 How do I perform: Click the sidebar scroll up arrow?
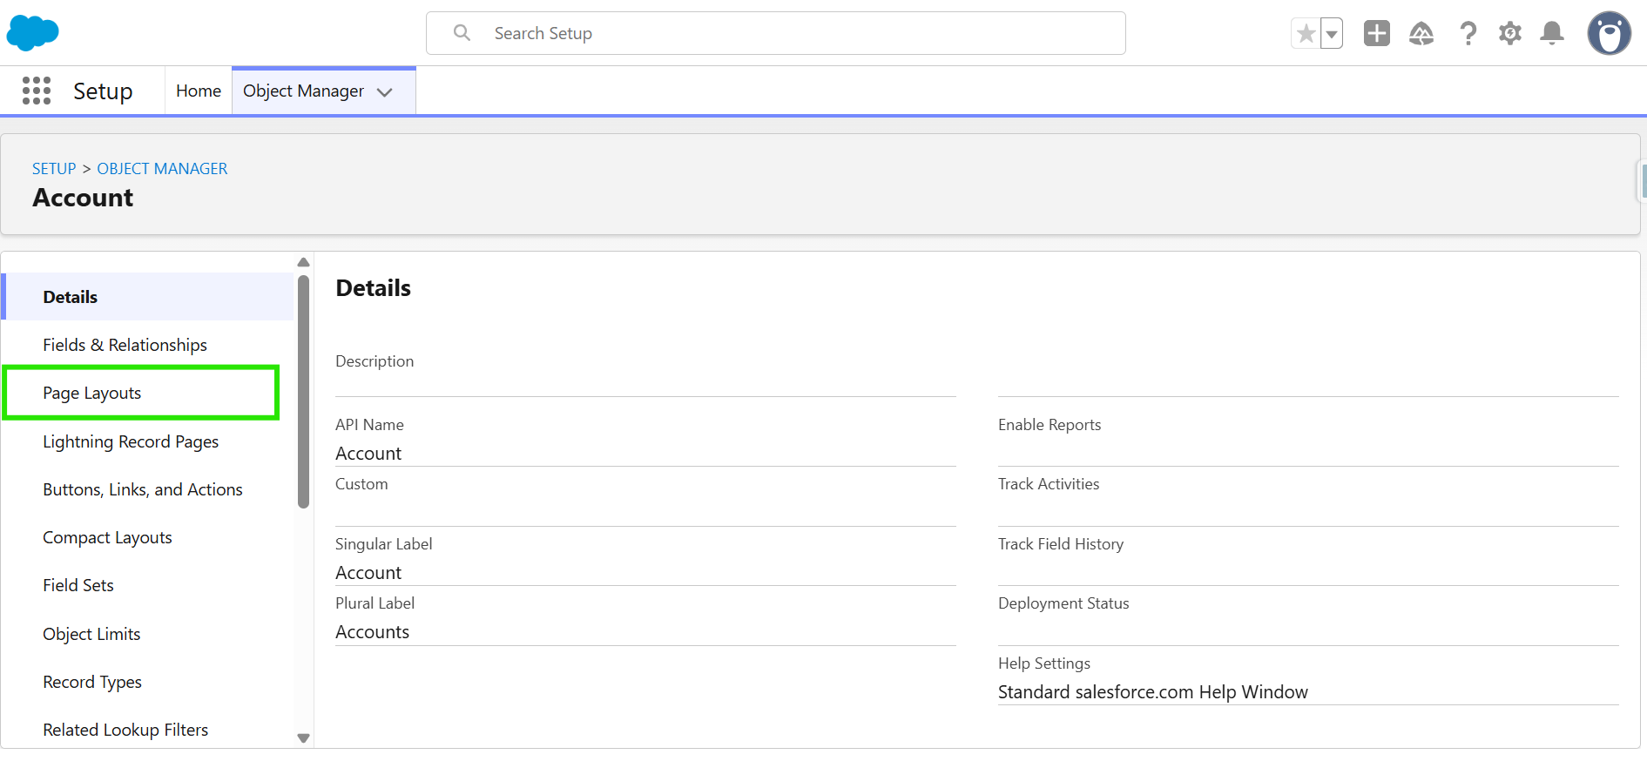pyautogui.click(x=303, y=262)
